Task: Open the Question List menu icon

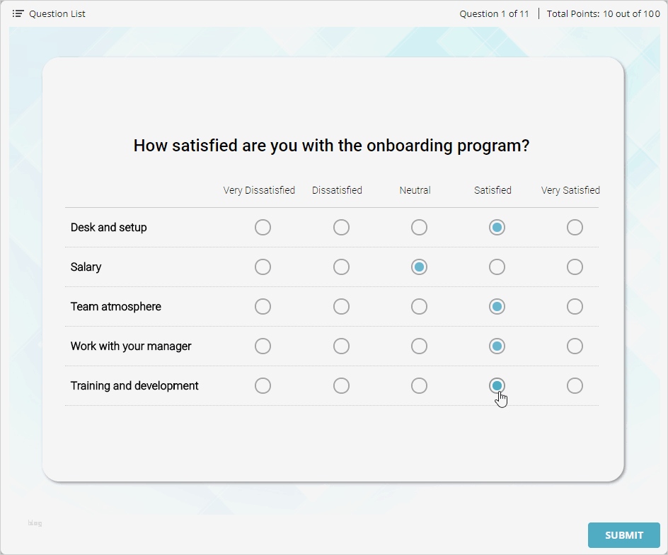Action: point(18,13)
